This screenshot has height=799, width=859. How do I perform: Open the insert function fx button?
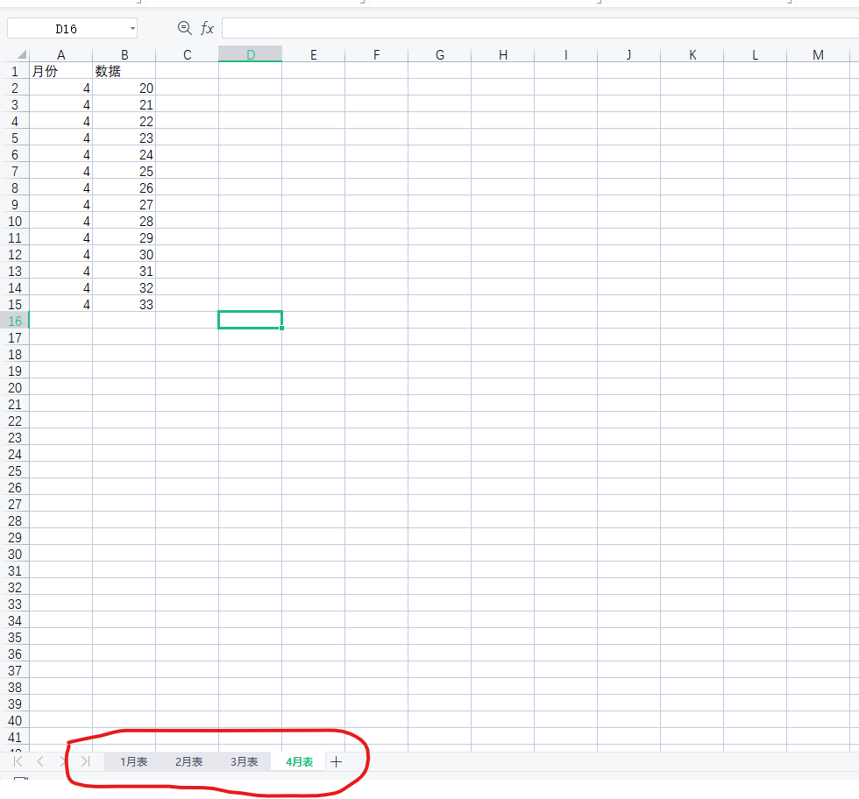(x=207, y=28)
